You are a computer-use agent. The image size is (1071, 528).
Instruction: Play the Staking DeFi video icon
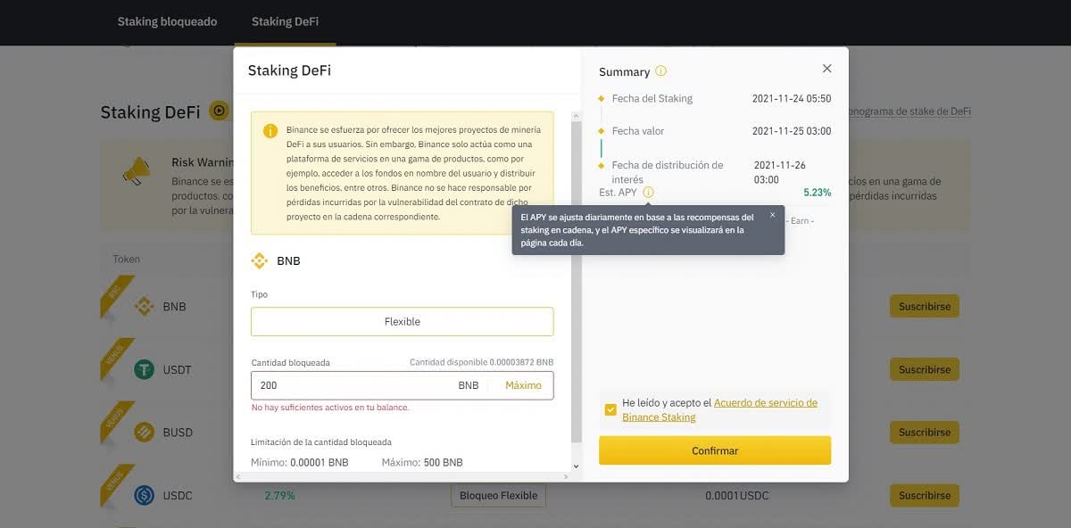click(219, 111)
